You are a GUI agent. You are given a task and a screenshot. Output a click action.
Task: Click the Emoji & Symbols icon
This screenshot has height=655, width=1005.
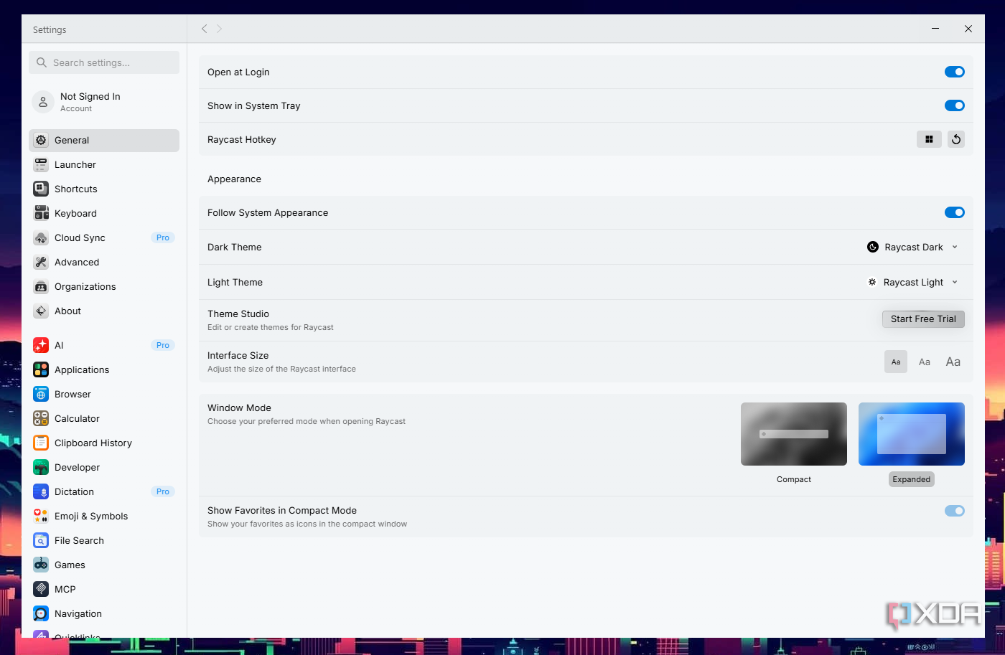pyautogui.click(x=41, y=517)
